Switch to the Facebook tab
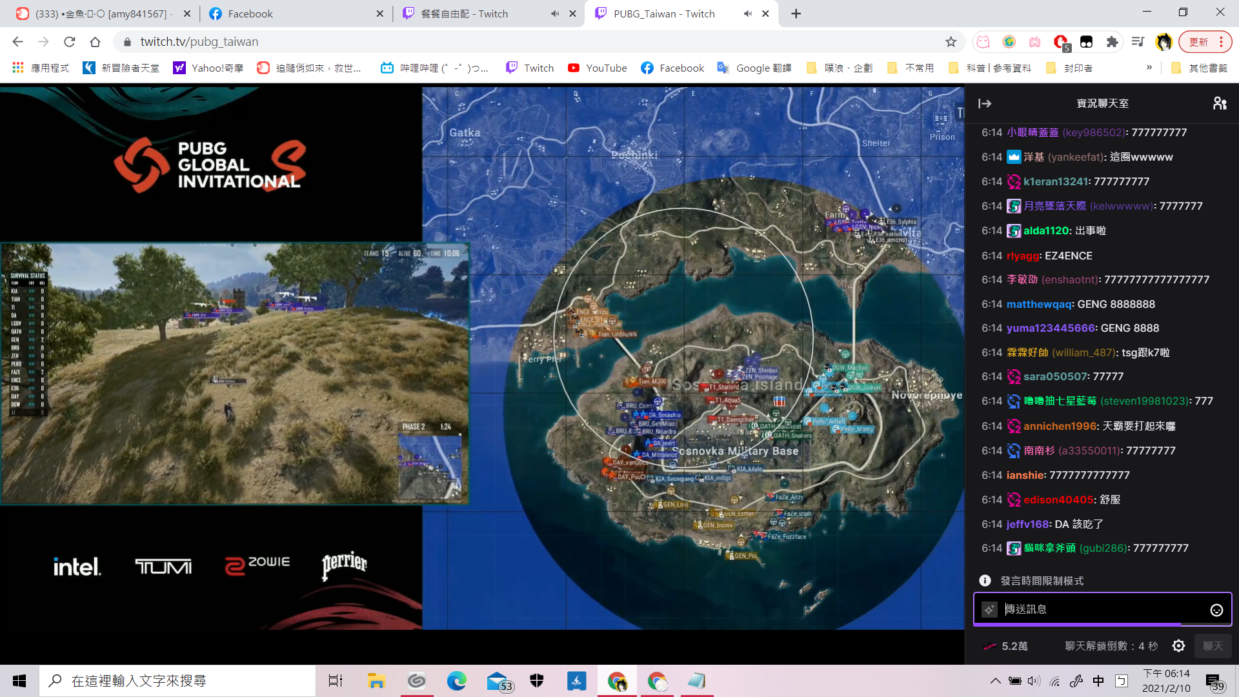The height and width of the screenshot is (697, 1239). pos(296,14)
